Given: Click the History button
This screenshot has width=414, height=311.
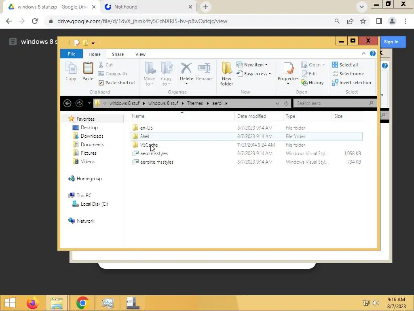Looking at the screenshot, I should pyautogui.click(x=313, y=83).
